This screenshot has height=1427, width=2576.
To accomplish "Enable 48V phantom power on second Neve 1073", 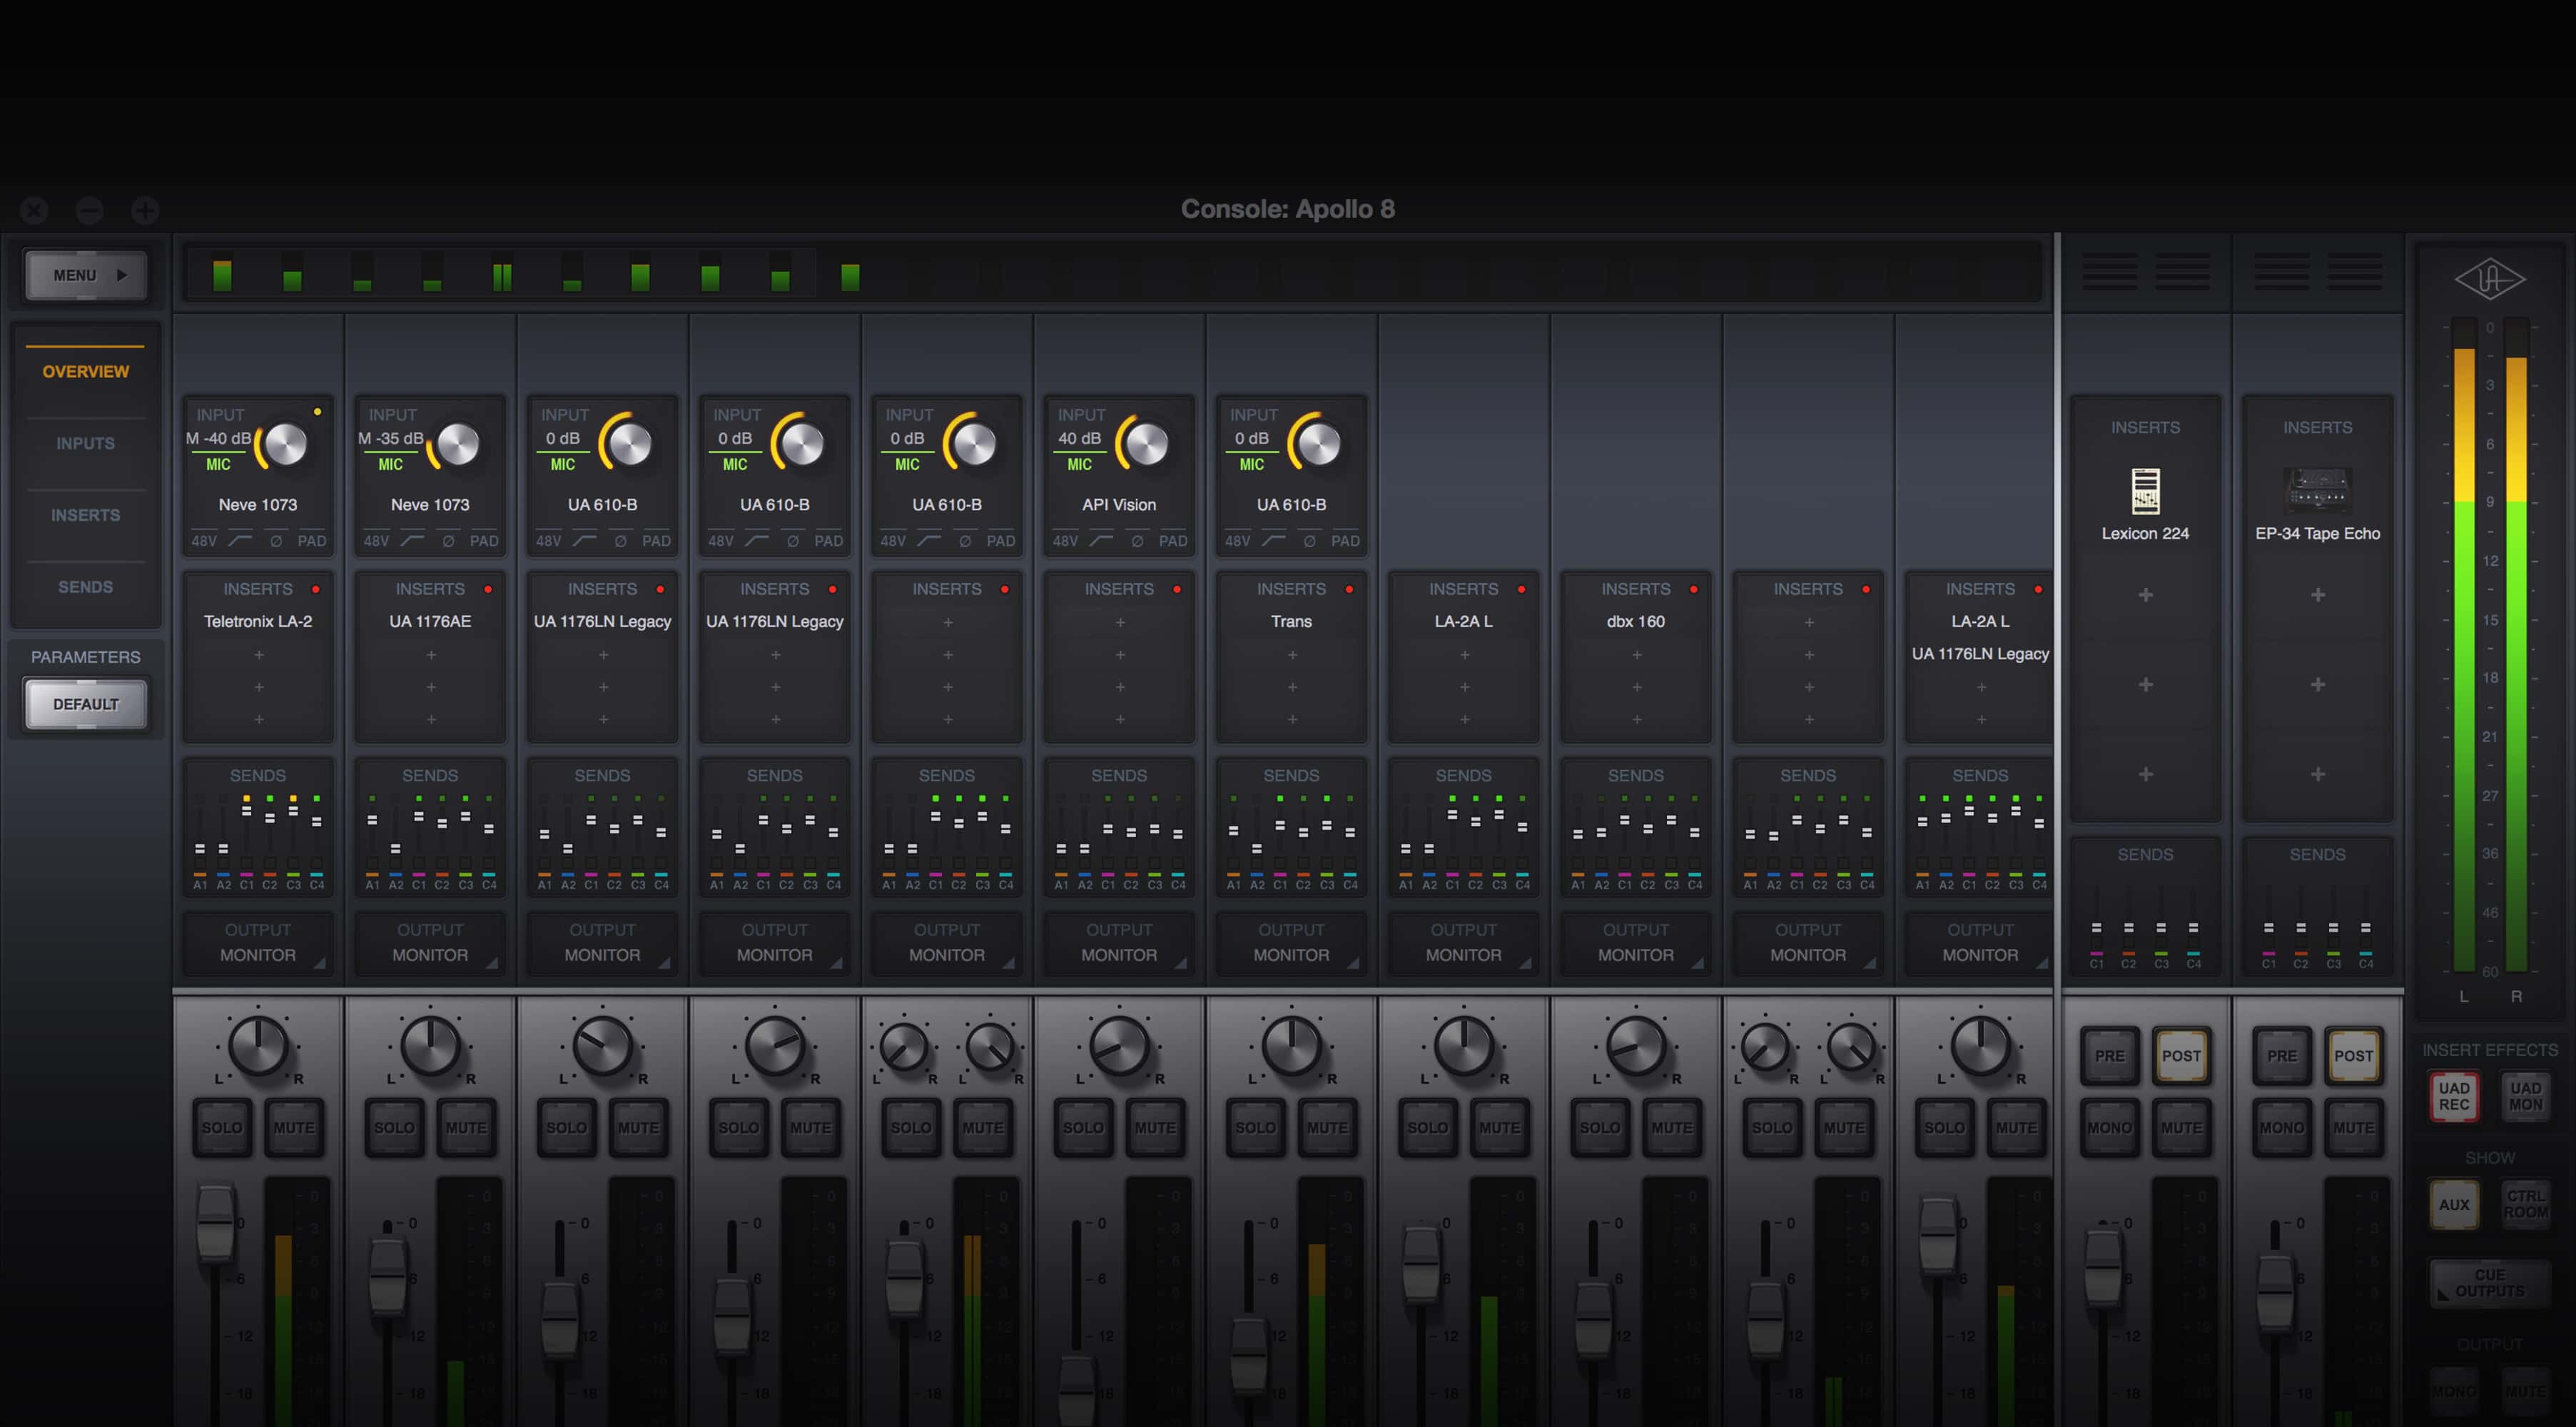I will (x=376, y=541).
